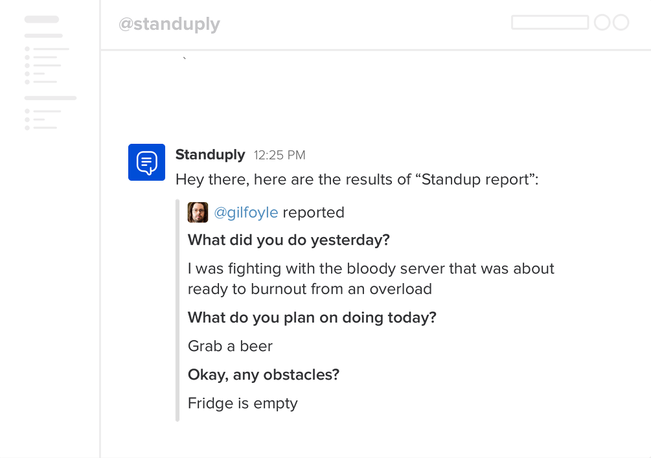Open the workspace name bar atop the sidebar

[41, 19]
